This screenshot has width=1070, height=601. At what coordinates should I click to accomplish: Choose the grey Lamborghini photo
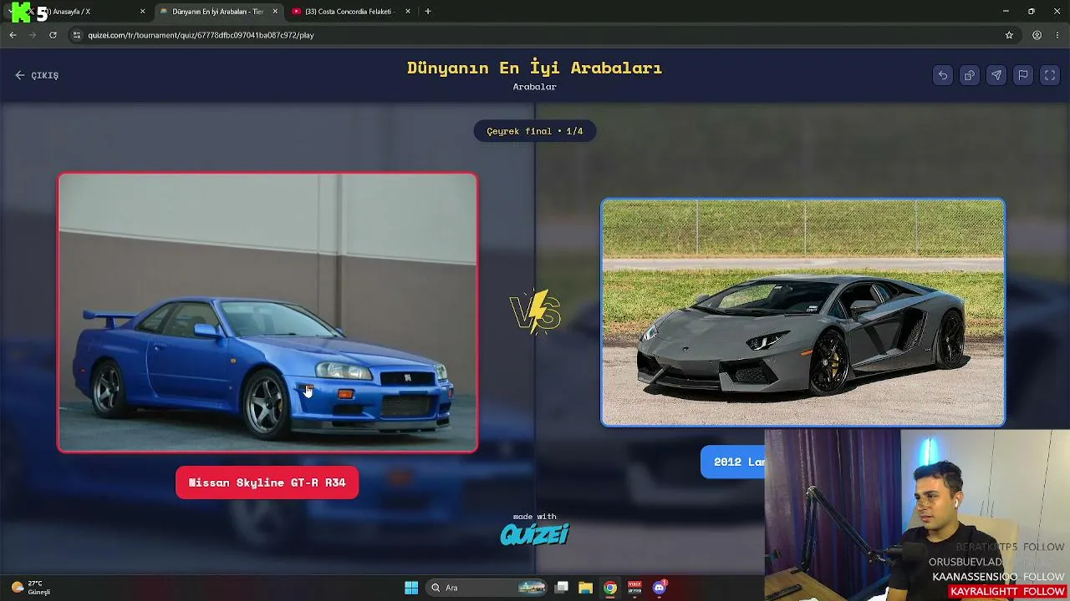[x=802, y=312]
